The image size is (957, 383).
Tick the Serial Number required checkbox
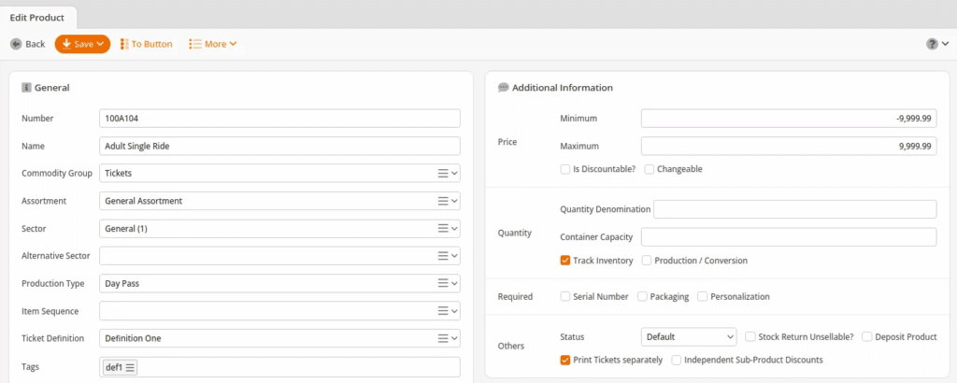(x=565, y=296)
